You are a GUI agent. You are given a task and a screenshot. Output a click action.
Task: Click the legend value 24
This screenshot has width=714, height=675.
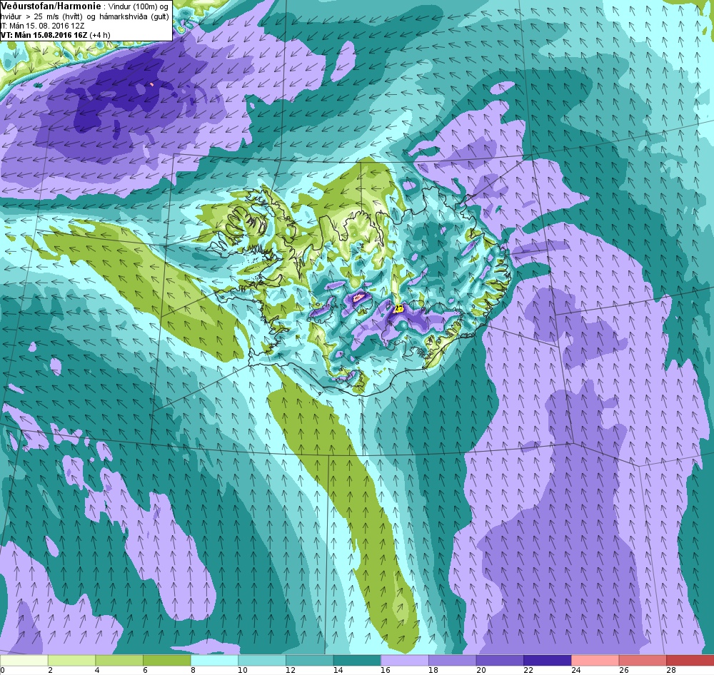(x=575, y=670)
